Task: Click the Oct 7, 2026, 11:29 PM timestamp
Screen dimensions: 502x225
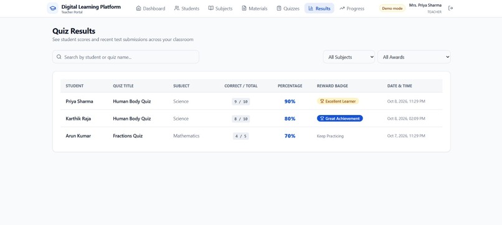Action: [406, 136]
